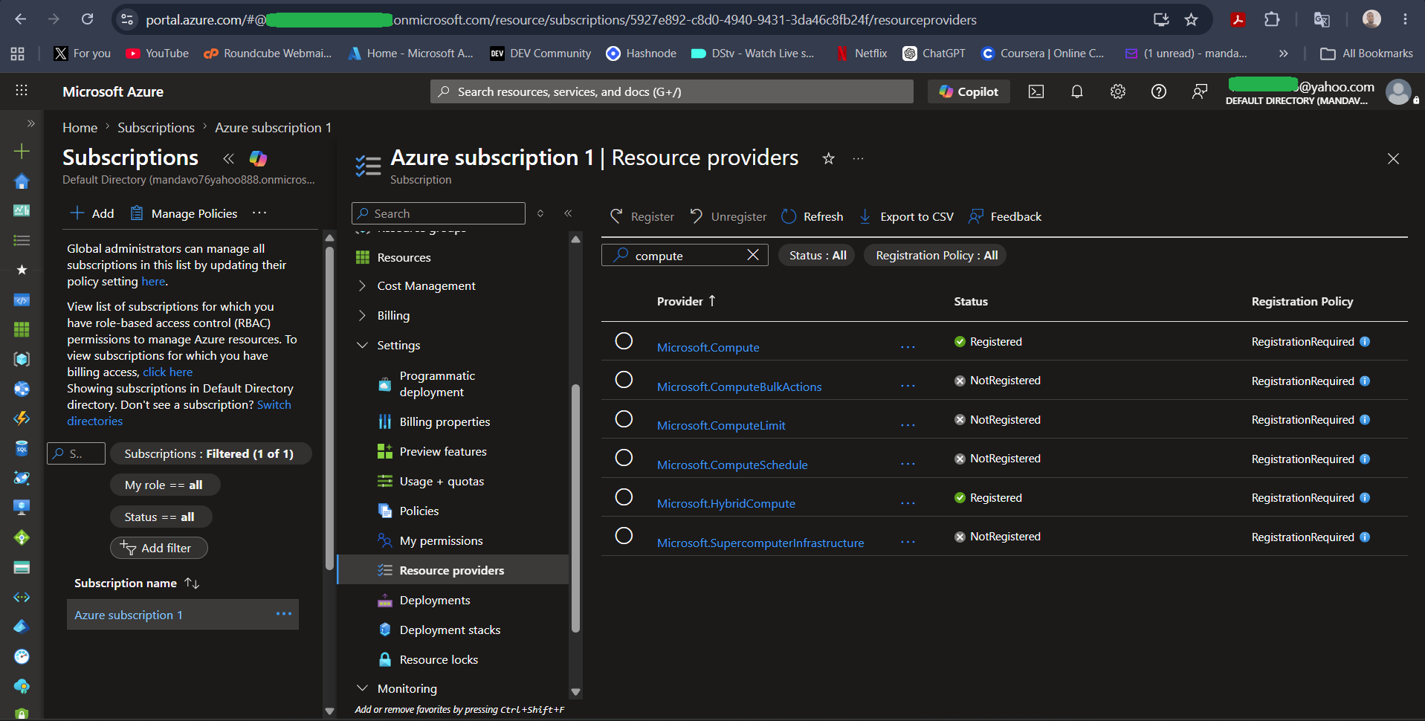Select Microsoft.SupercomputerInfrastructure radio button
Screen dimensions: 1425x721
coord(624,536)
